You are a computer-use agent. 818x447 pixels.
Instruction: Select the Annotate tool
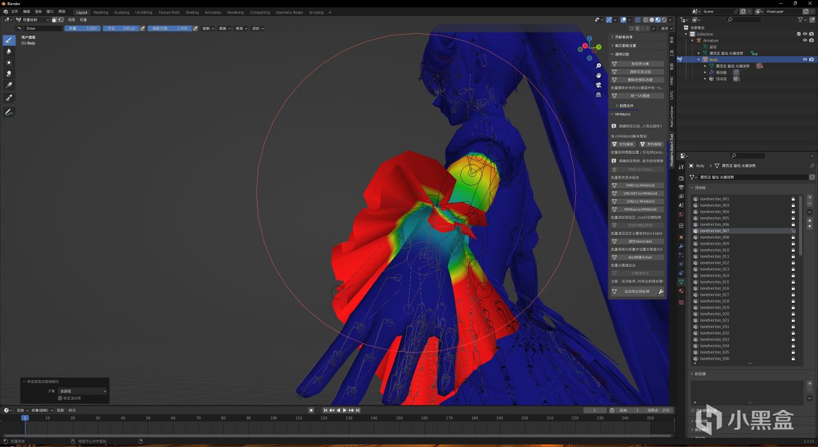click(9, 112)
